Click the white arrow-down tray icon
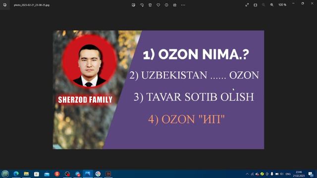 272,174
